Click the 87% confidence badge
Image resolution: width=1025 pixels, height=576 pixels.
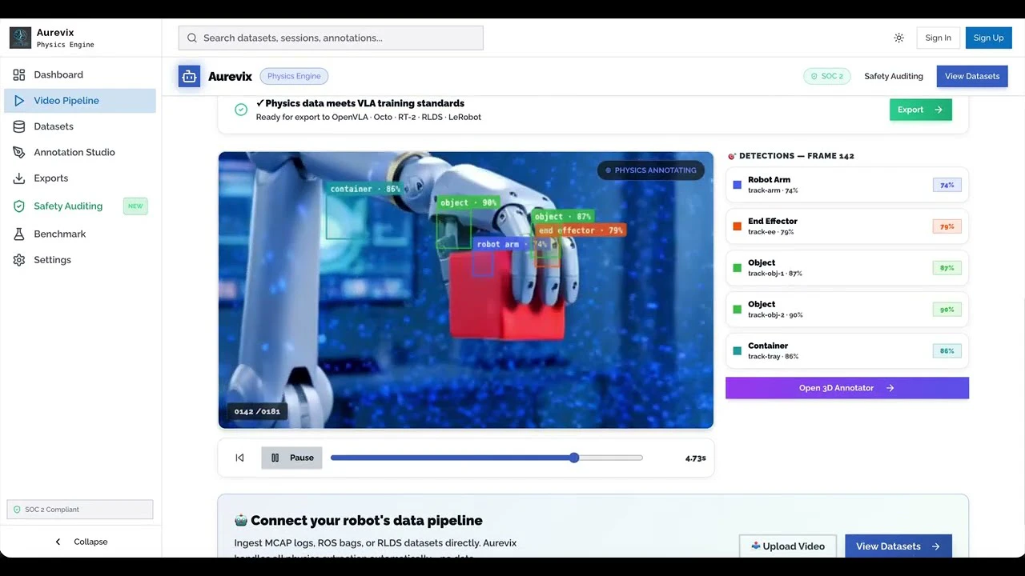947,268
